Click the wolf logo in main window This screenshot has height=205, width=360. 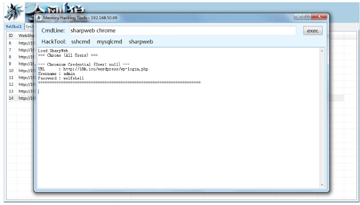(x=14, y=12)
